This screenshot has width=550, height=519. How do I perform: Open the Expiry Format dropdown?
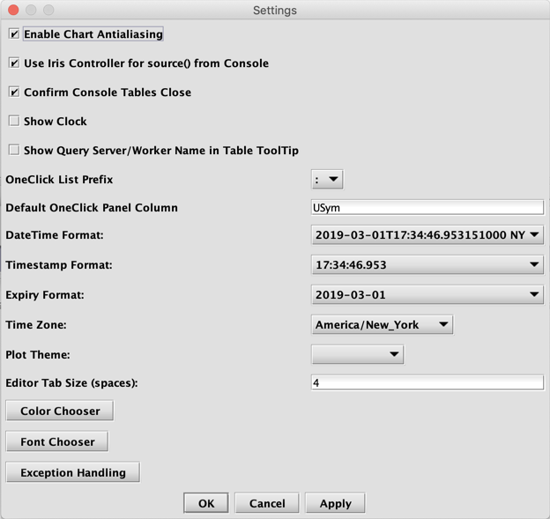pos(427,294)
